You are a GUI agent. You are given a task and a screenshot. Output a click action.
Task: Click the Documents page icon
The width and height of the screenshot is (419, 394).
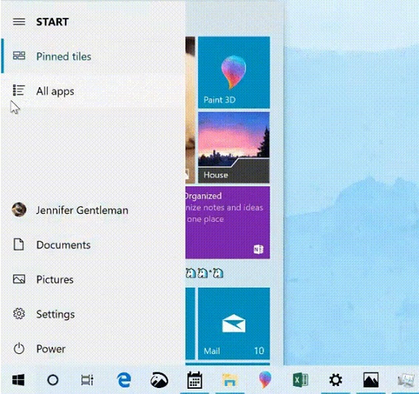(18, 245)
